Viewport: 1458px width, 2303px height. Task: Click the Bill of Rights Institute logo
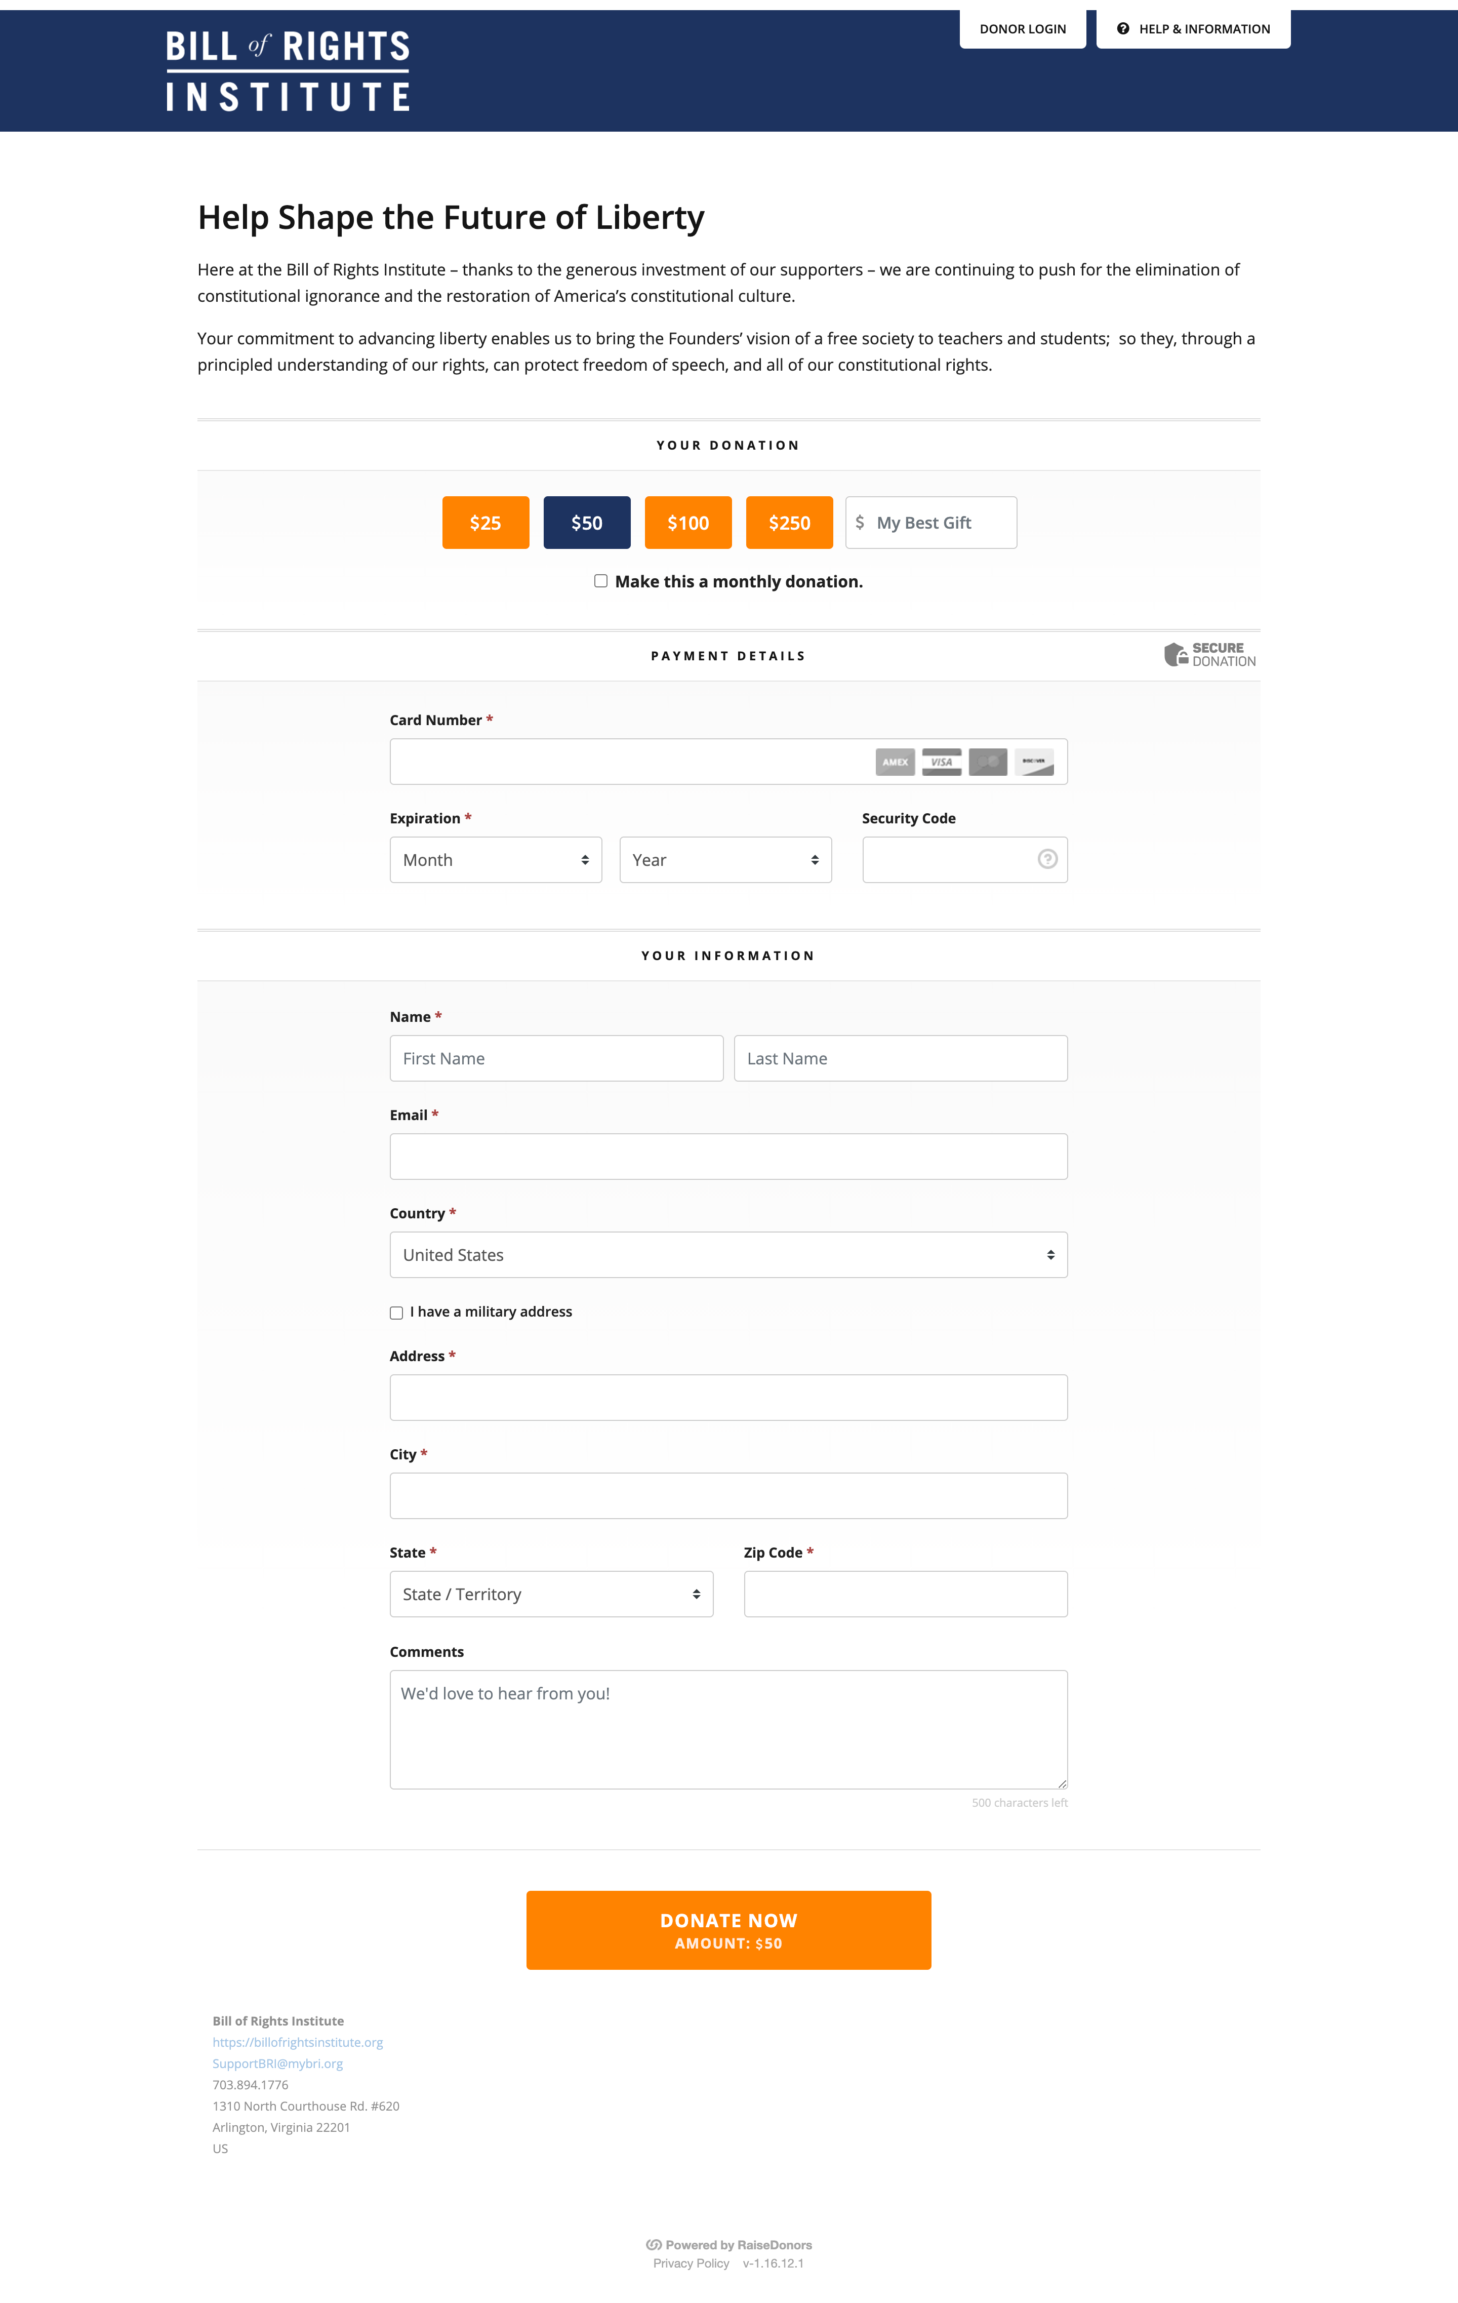tap(288, 72)
